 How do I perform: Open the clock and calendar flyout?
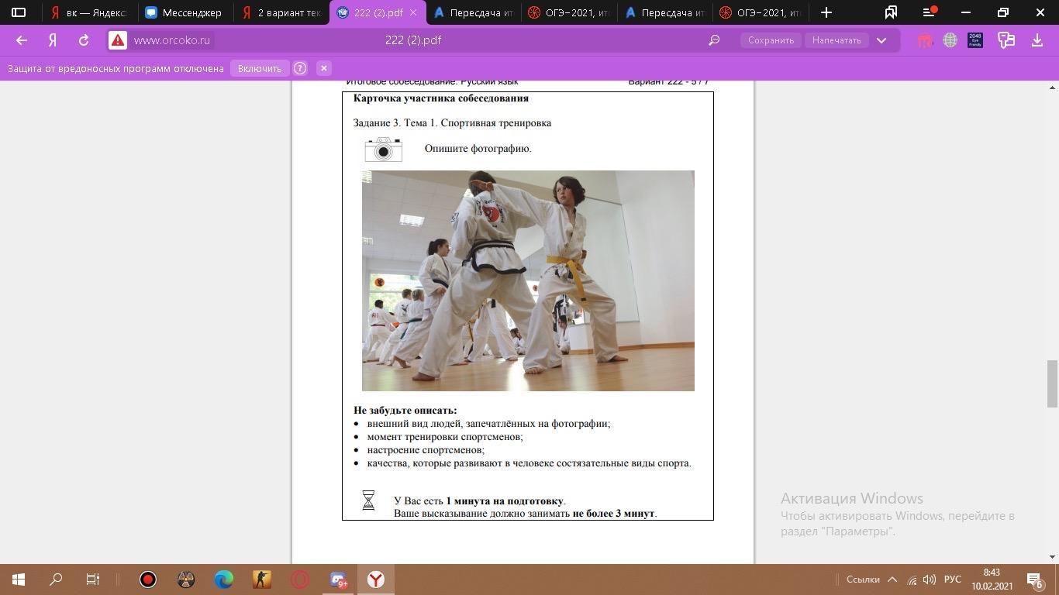point(991,580)
